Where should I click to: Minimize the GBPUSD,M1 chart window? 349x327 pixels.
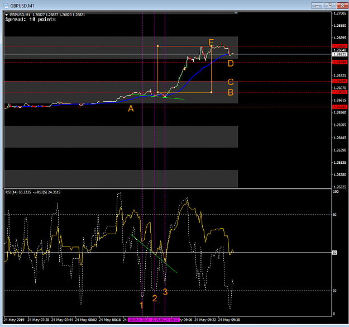click(317, 6)
